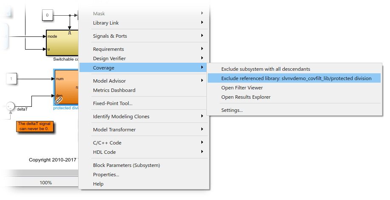Open the Coverage menu item

click(x=104, y=68)
